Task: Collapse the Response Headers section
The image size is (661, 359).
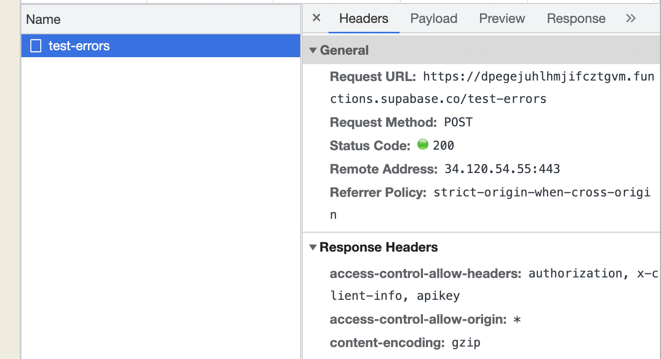Action: click(x=313, y=248)
